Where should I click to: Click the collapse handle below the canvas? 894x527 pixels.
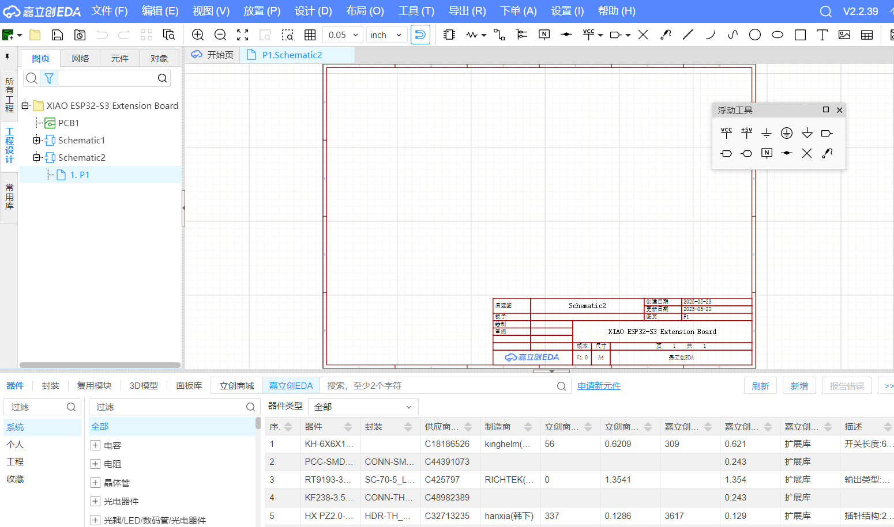[551, 371]
